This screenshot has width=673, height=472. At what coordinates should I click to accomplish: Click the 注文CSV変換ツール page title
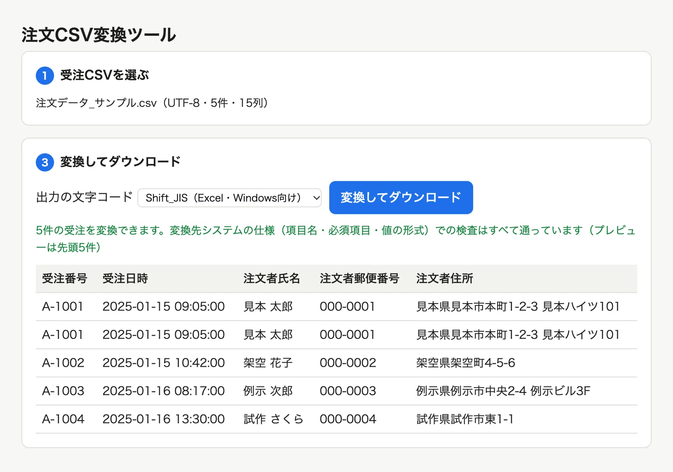pos(99,35)
